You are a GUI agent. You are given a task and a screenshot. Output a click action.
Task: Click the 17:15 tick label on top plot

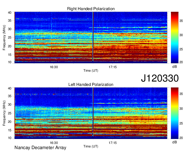(x=113, y=67)
